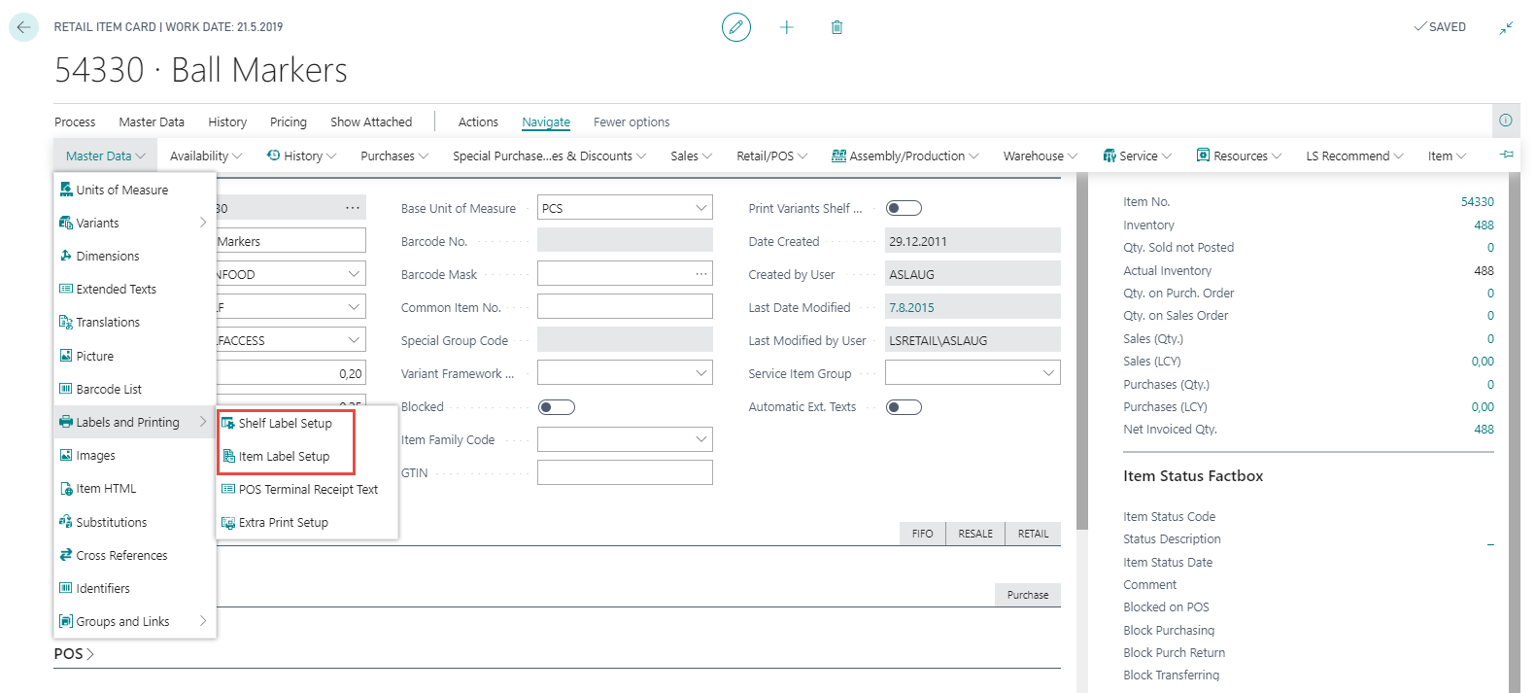Viewport: 1536px width, 693px height.
Task: Open inventory value 488 link
Action: [x=1484, y=225]
